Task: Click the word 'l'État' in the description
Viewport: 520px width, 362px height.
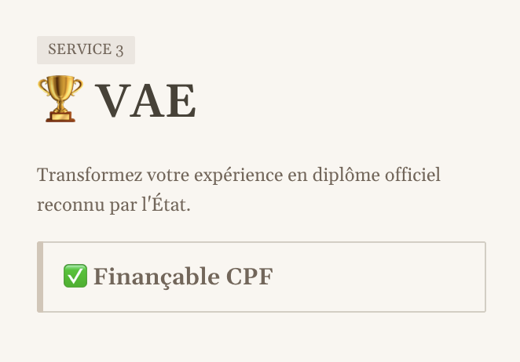Action: click(164, 205)
